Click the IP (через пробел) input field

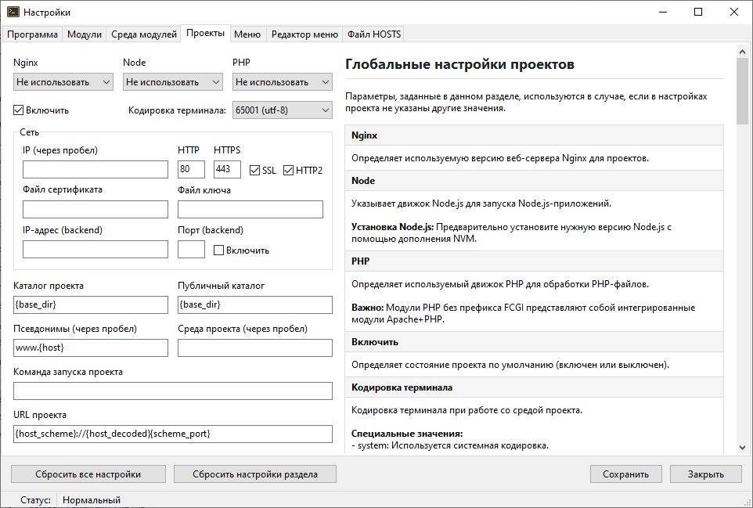95,170
